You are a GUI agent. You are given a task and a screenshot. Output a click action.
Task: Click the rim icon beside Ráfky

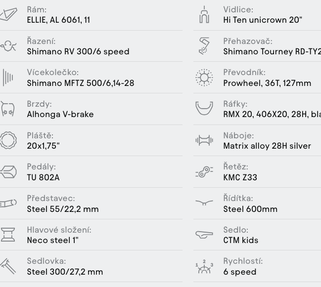[204, 108]
